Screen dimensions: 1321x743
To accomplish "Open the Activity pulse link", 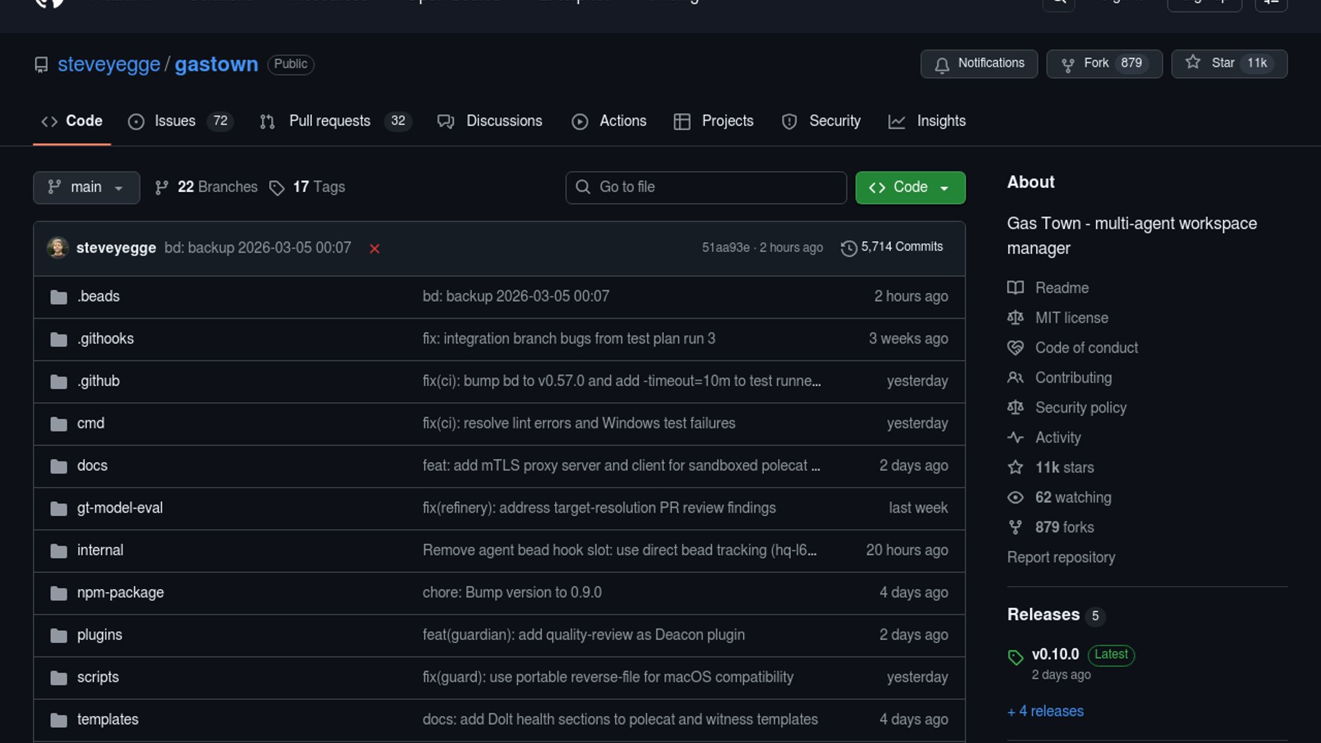I will (x=1057, y=438).
